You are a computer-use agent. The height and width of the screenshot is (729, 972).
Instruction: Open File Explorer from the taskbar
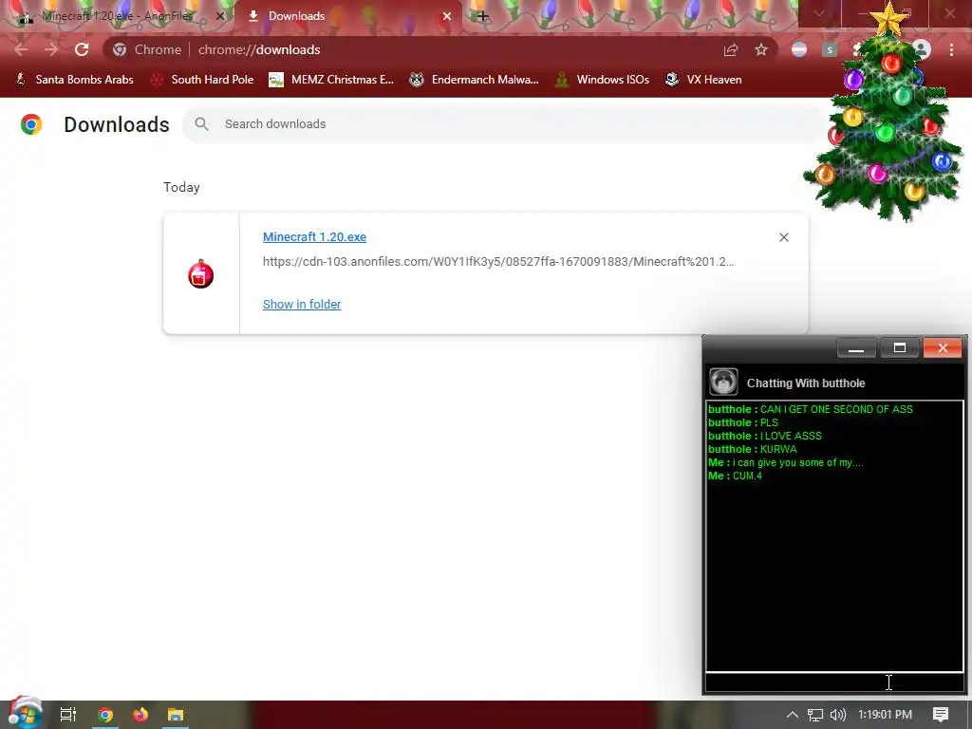(x=176, y=715)
